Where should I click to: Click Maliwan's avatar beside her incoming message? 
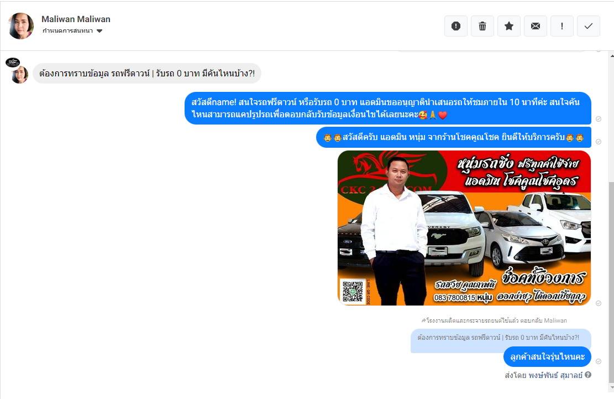(x=19, y=75)
